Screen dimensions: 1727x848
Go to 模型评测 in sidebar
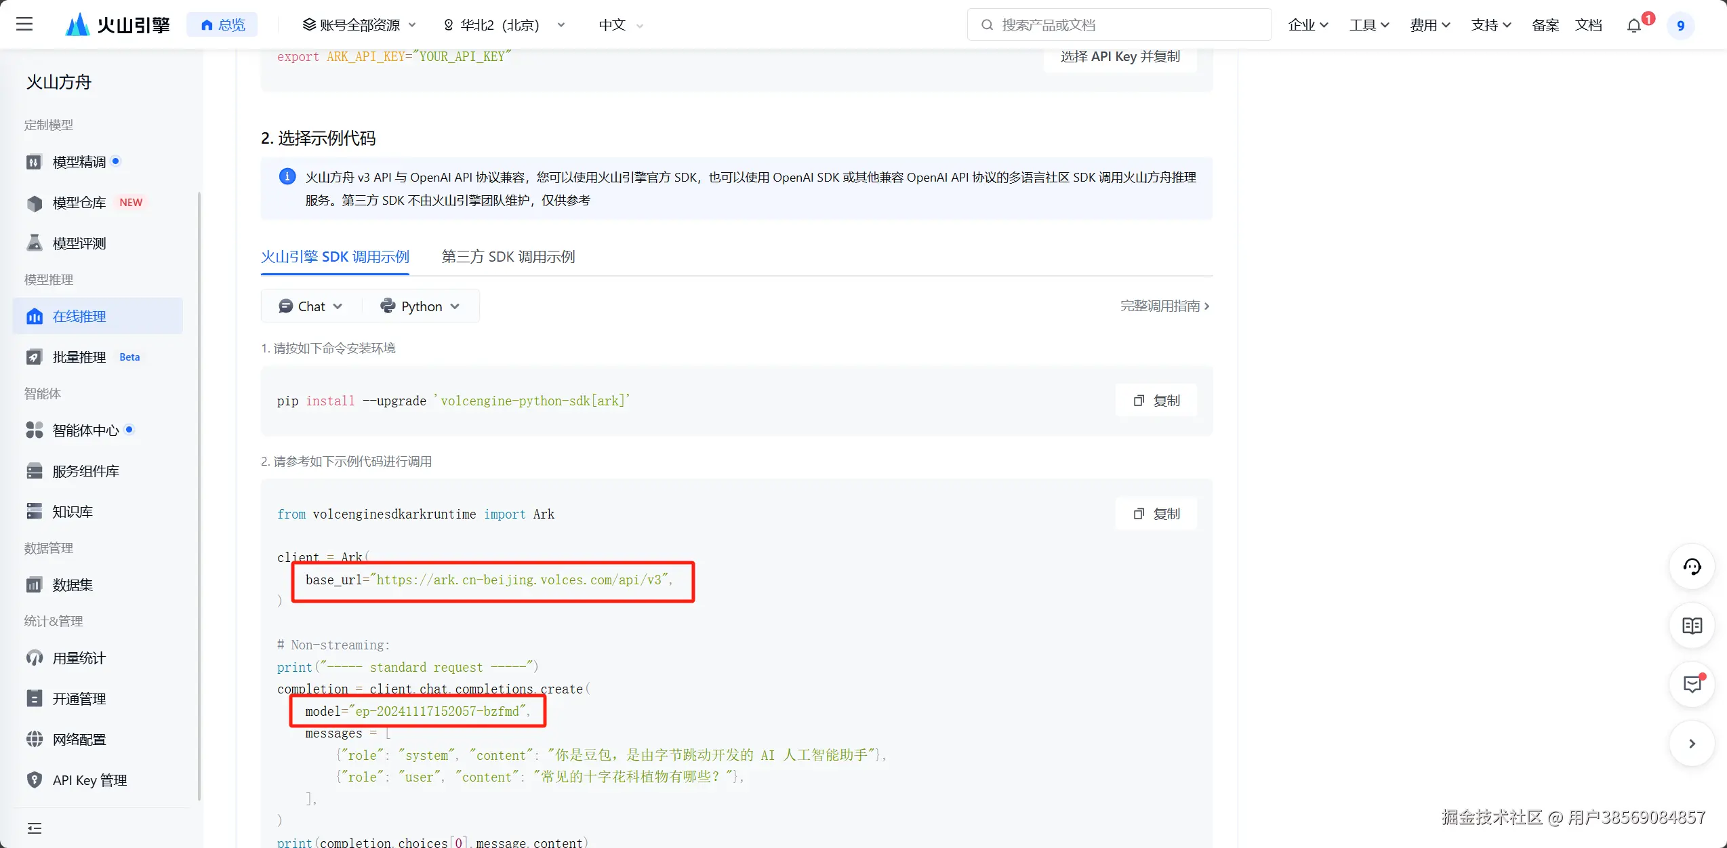tap(79, 243)
